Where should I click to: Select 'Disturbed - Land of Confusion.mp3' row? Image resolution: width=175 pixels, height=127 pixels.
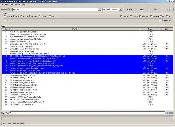pyautogui.click(x=87, y=49)
